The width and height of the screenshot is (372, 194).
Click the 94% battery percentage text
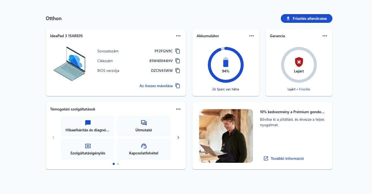pyautogui.click(x=226, y=71)
